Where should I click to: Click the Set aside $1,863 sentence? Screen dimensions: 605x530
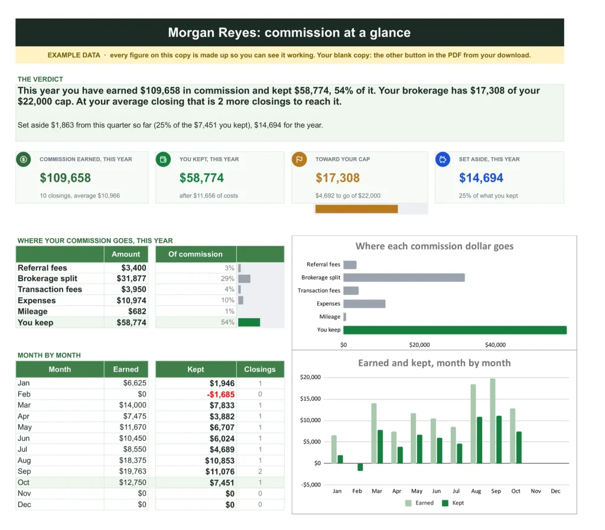(170, 125)
